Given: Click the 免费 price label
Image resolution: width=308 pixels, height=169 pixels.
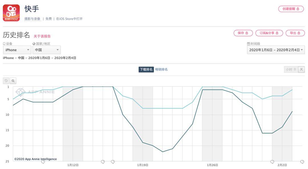Looking at the screenshot, I should [x=48, y=19].
